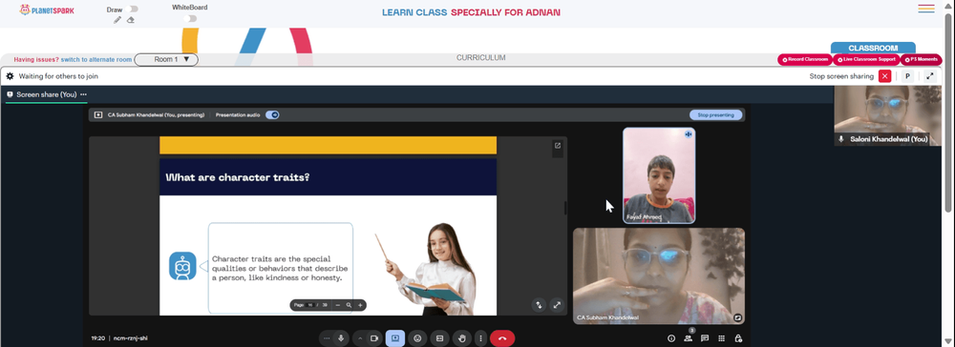The image size is (955, 347).
Task: Open settings gear beside Waiting message
Action: (x=10, y=76)
